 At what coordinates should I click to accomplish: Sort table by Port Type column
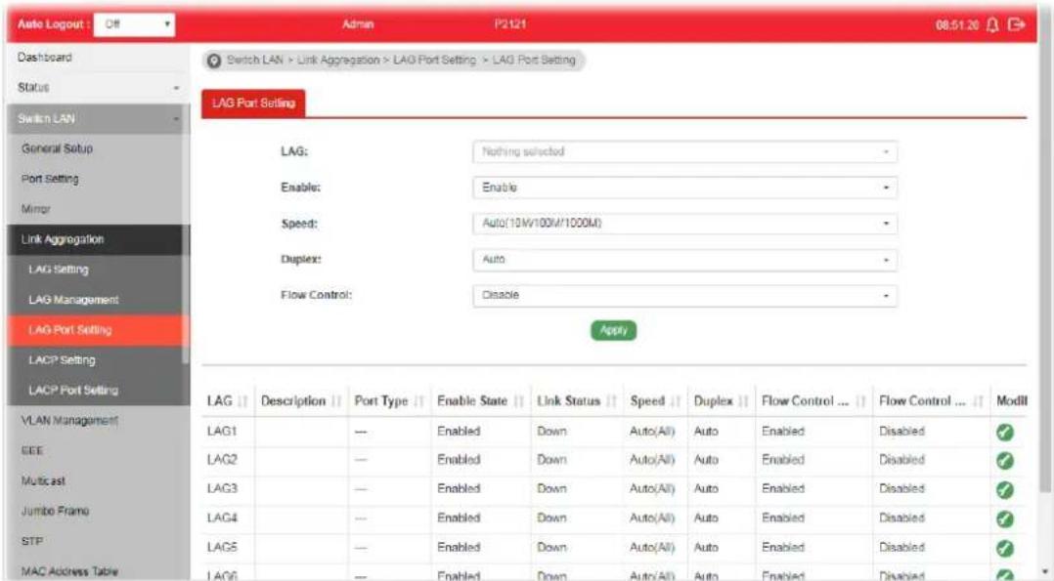click(419, 401)
